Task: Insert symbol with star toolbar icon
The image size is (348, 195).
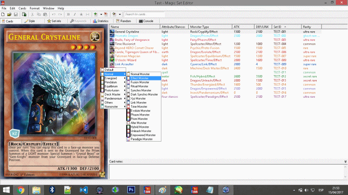Action: point(81,14)
